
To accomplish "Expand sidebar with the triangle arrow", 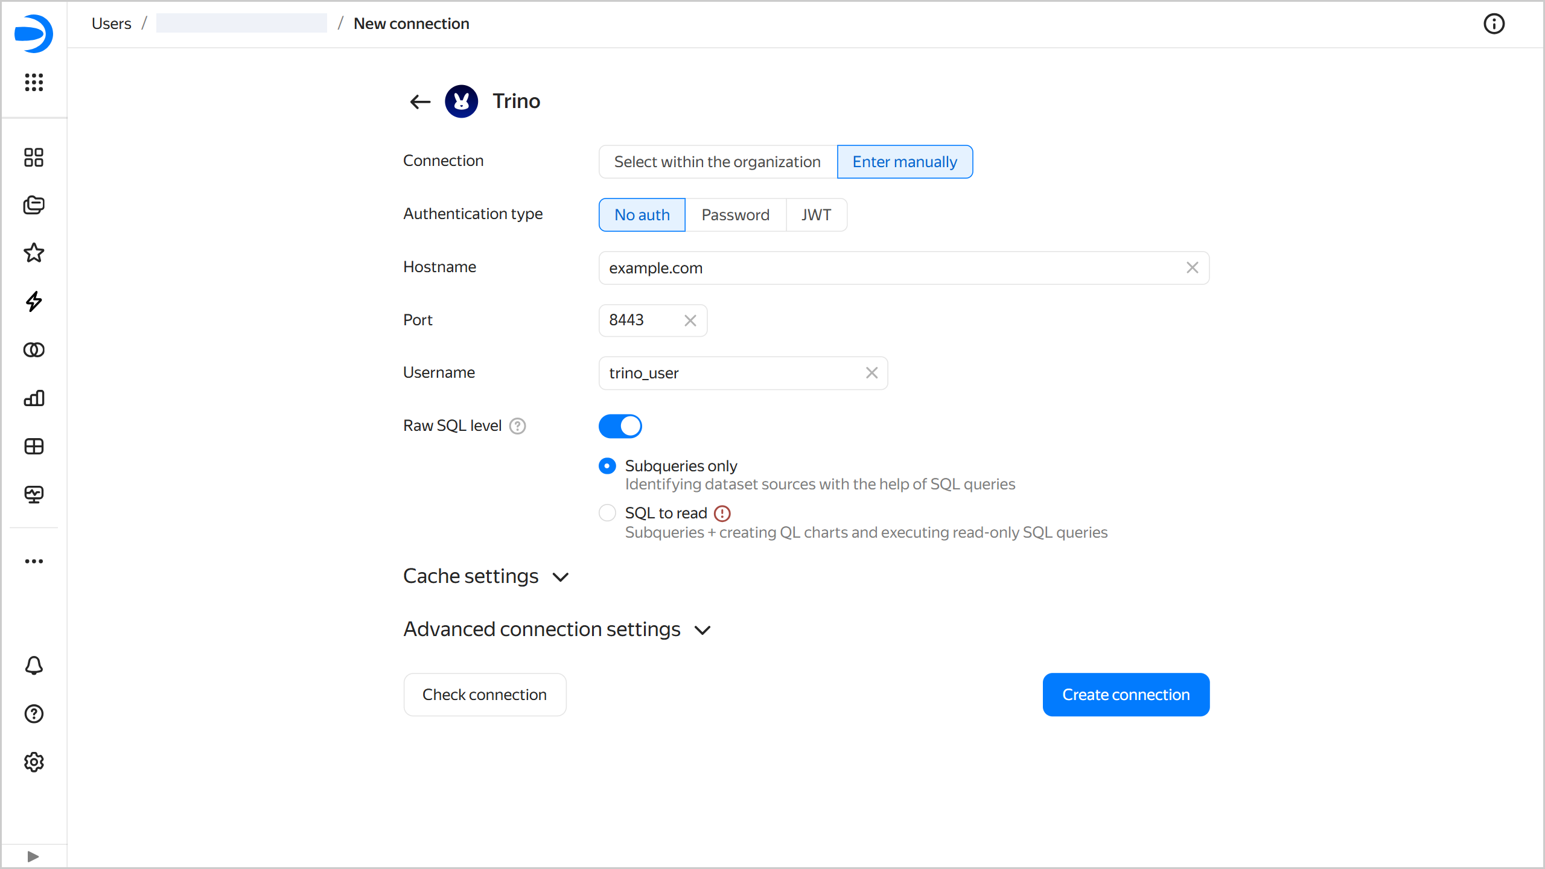I will pyautogui.click(x=33, y=856).
